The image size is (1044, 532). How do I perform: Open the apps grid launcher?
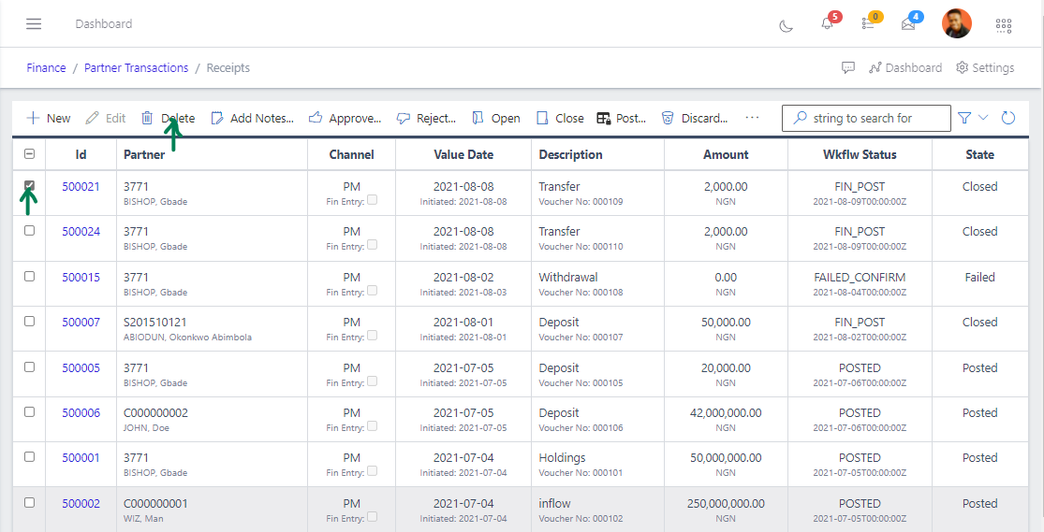click(1004, 24)
